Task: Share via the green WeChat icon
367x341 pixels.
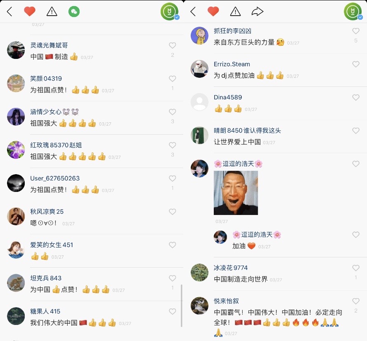Action: click(x=74, y=12)
